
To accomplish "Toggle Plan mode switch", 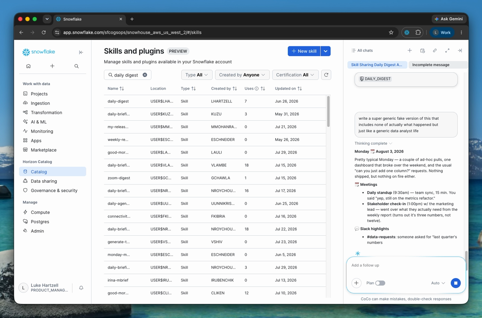I will [x=380, y=283].
